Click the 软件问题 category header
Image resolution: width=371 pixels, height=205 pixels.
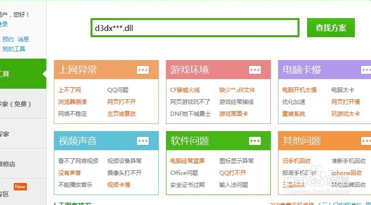click(218, 141)
